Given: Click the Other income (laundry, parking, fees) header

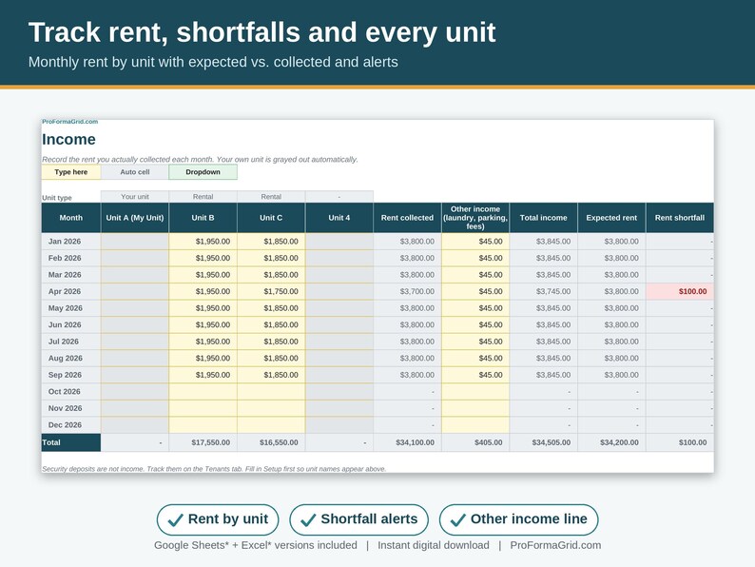Looking at the screenshot, I should [x=475, y=218].
